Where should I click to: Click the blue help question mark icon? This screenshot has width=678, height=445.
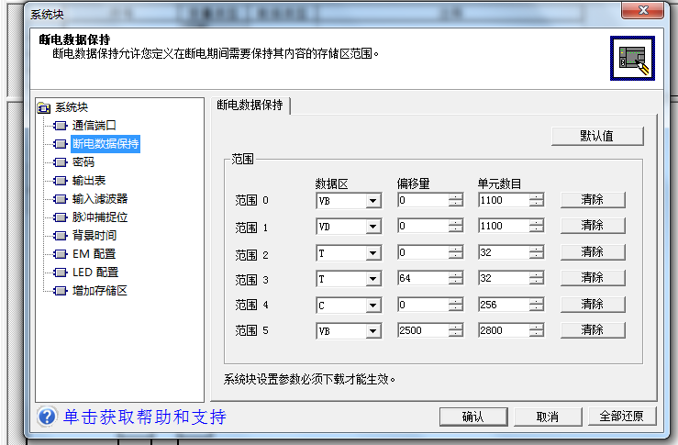(x=48, y=417)
